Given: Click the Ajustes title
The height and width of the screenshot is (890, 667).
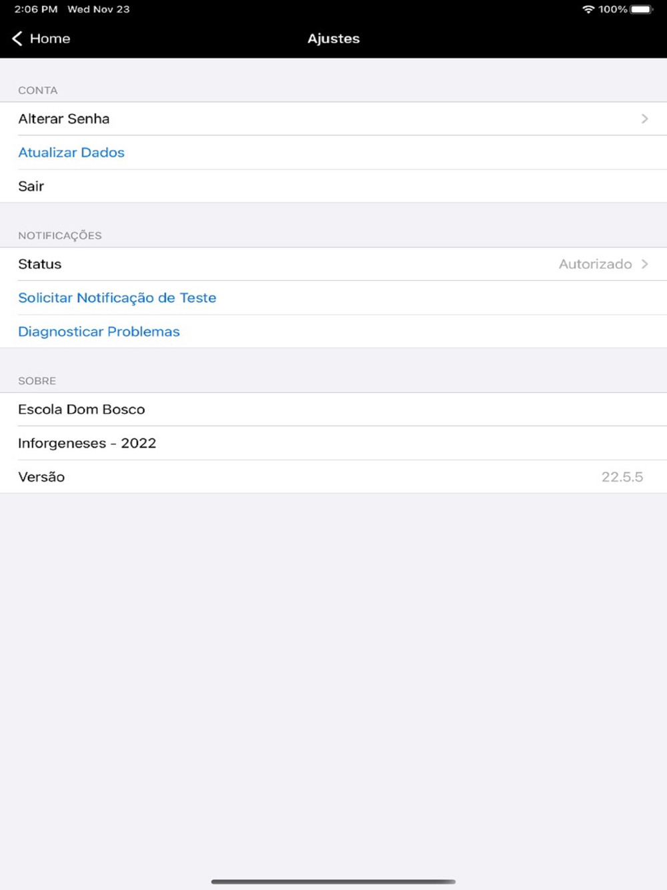Looking at the screenshot, I should point(333,39).
